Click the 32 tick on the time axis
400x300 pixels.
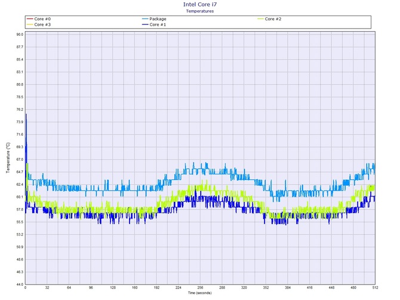coord(47,287)
